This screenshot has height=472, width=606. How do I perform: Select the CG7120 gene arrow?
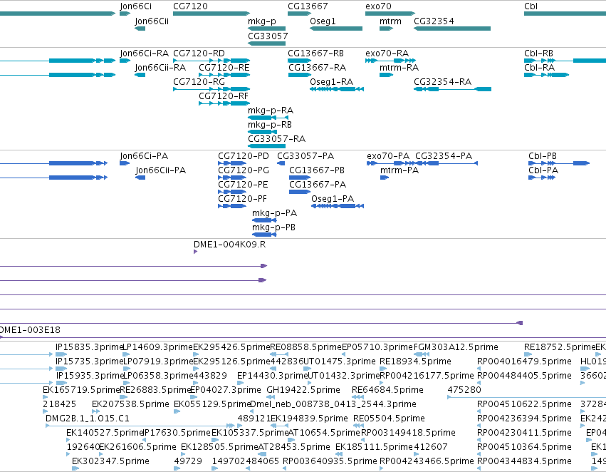tap(211, 14)
